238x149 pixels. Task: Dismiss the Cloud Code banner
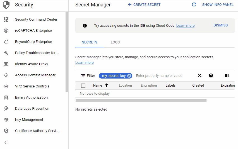coord(220,25)
